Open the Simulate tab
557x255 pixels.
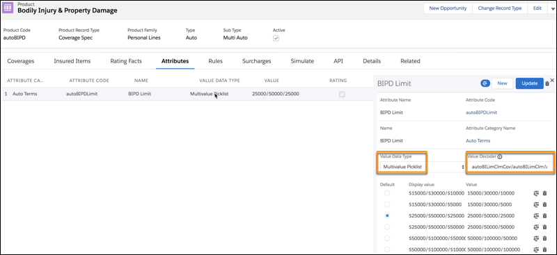click(x=302, y=61)
